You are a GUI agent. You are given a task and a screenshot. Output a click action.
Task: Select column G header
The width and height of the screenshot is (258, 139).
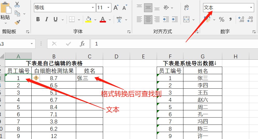(203, 56)
